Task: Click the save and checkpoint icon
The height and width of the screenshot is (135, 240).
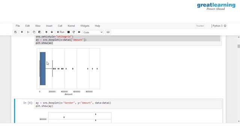Action: click(15, 32)
